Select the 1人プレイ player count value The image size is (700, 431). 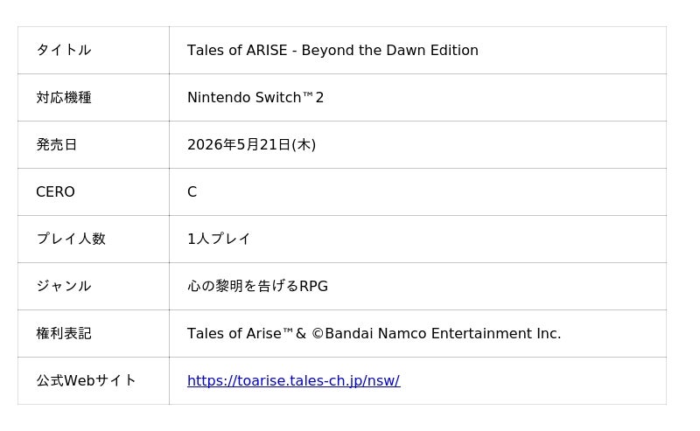pos(219,240)
